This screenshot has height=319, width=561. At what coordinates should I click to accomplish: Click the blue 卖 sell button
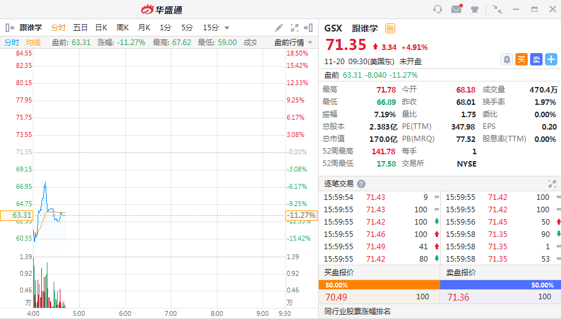pyautogui.click(x=536, y=59)
